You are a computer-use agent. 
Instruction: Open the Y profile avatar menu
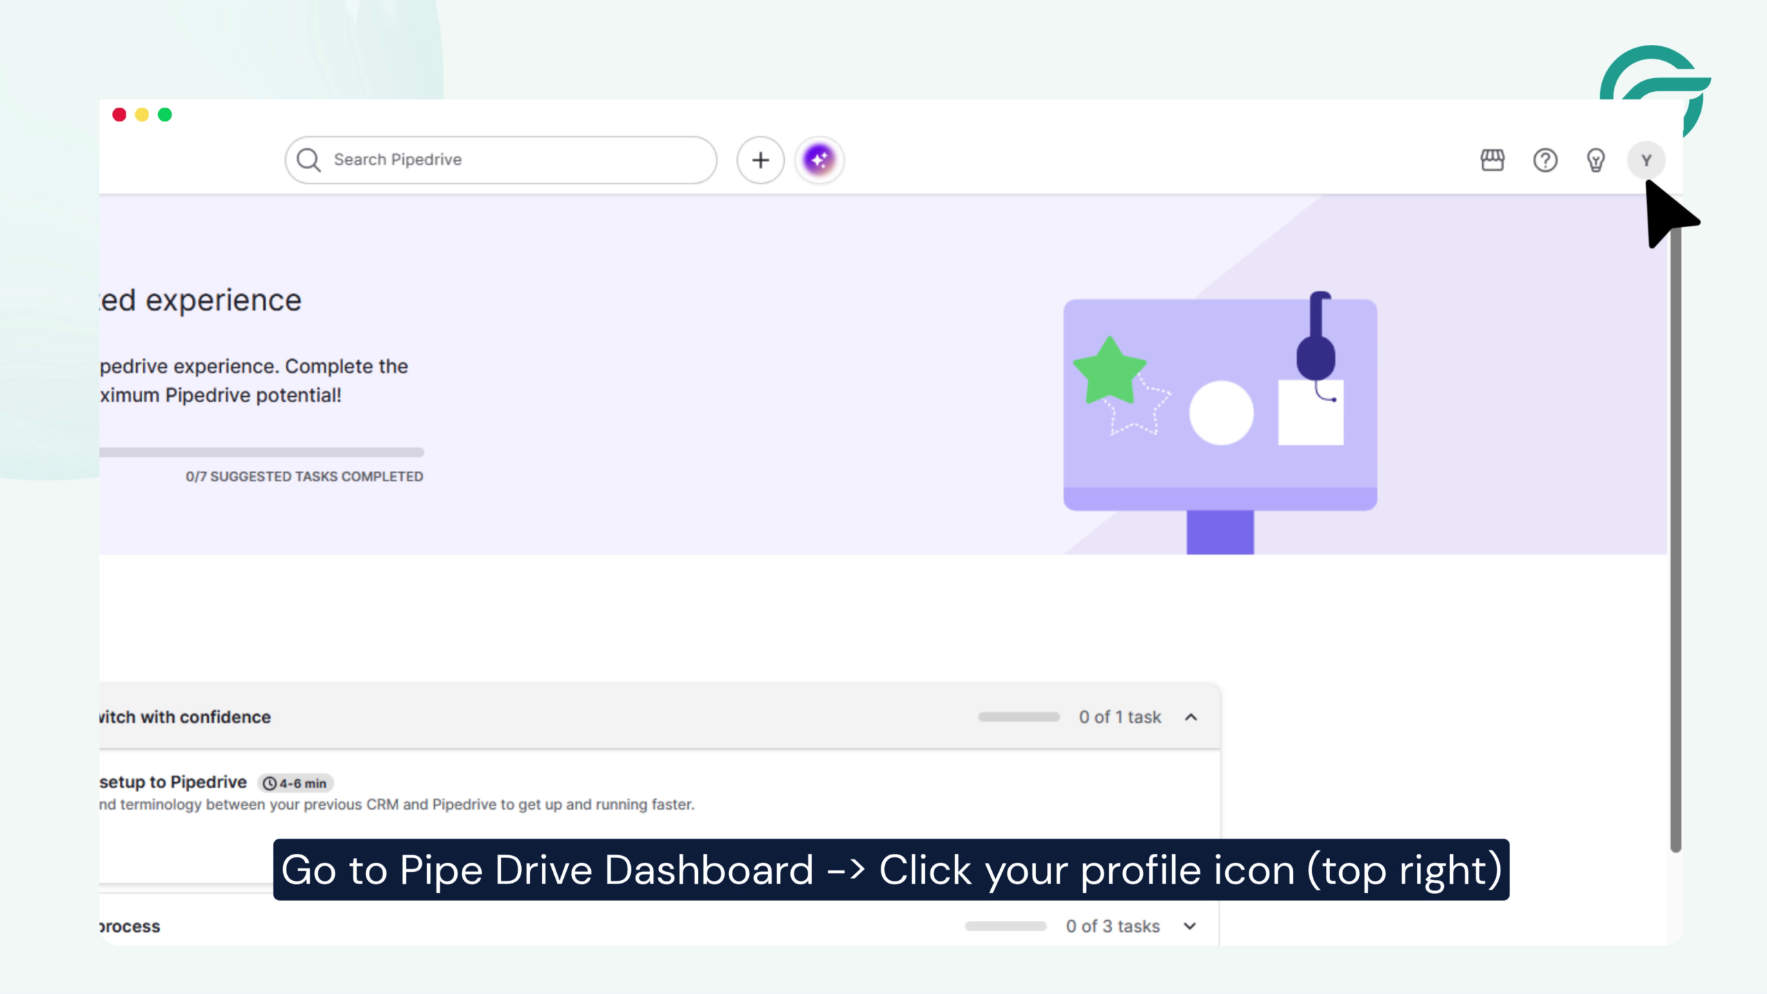pyautogui.click(x=1646, y=160)
